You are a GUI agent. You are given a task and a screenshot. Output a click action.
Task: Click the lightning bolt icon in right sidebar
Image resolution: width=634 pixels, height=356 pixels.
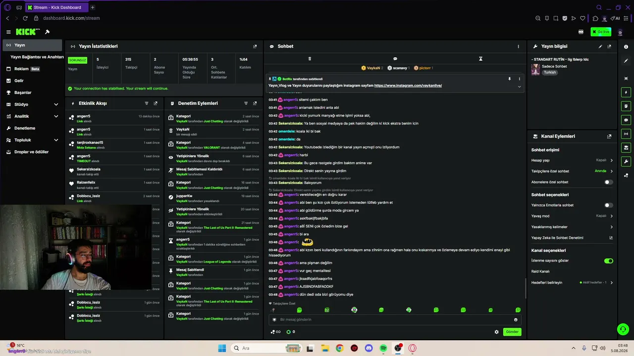pos(626,92)
